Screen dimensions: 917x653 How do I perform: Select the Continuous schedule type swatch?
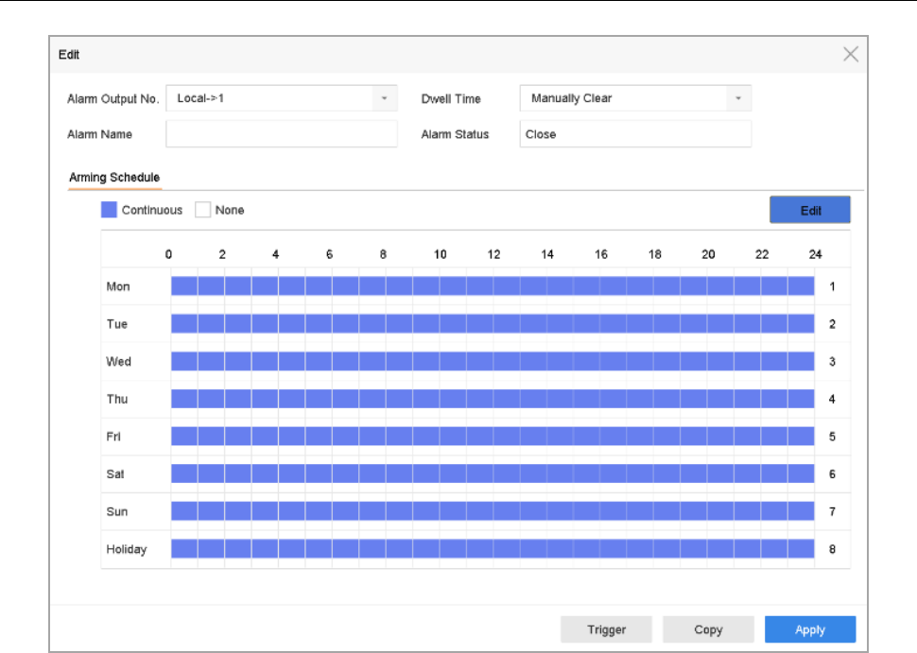[x=109, y=210]
